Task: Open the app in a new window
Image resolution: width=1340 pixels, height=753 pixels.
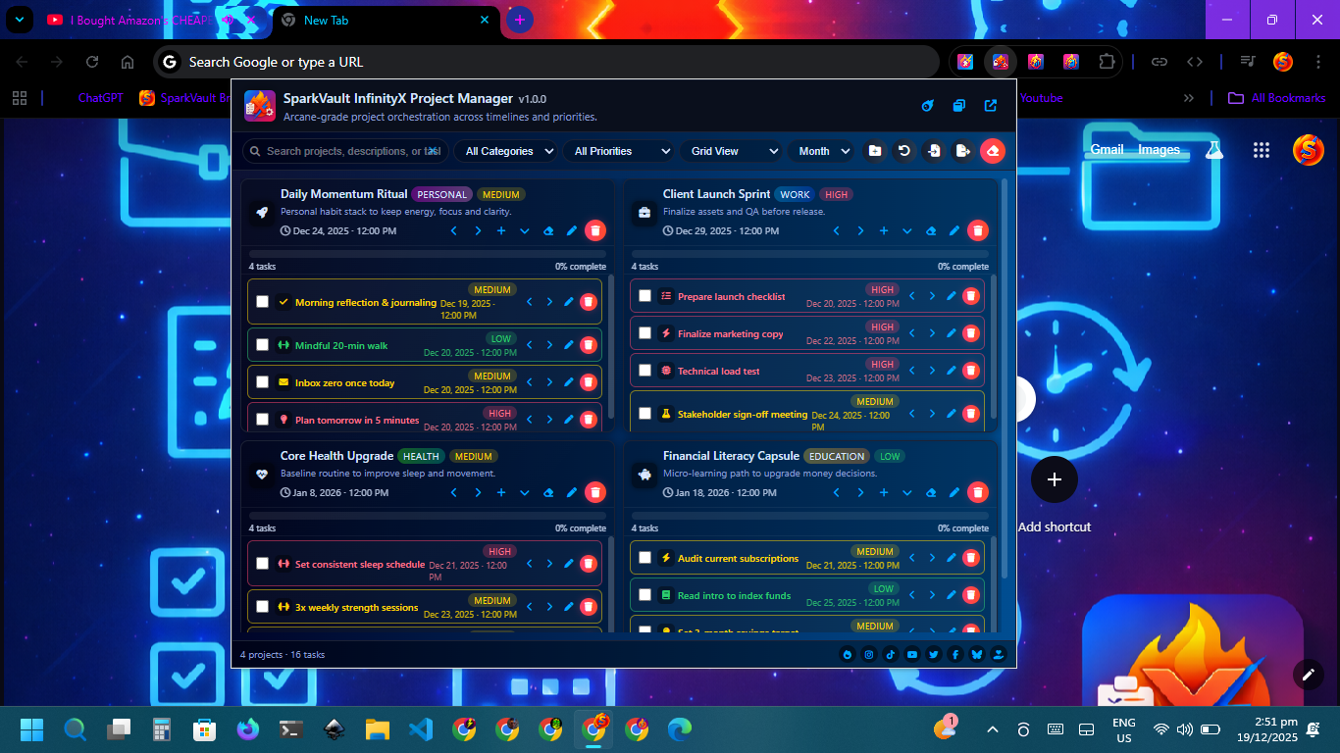Action: 991,106
